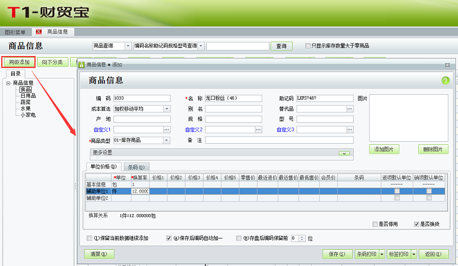Open the 商品查询 dropdown
458x266 pixels.
pos(128,46)
